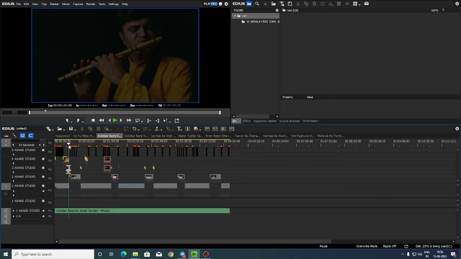Screen dimensions: 461x259
Task: Open the New Sequence icon dropdown
Action: [x=53, y=129]
